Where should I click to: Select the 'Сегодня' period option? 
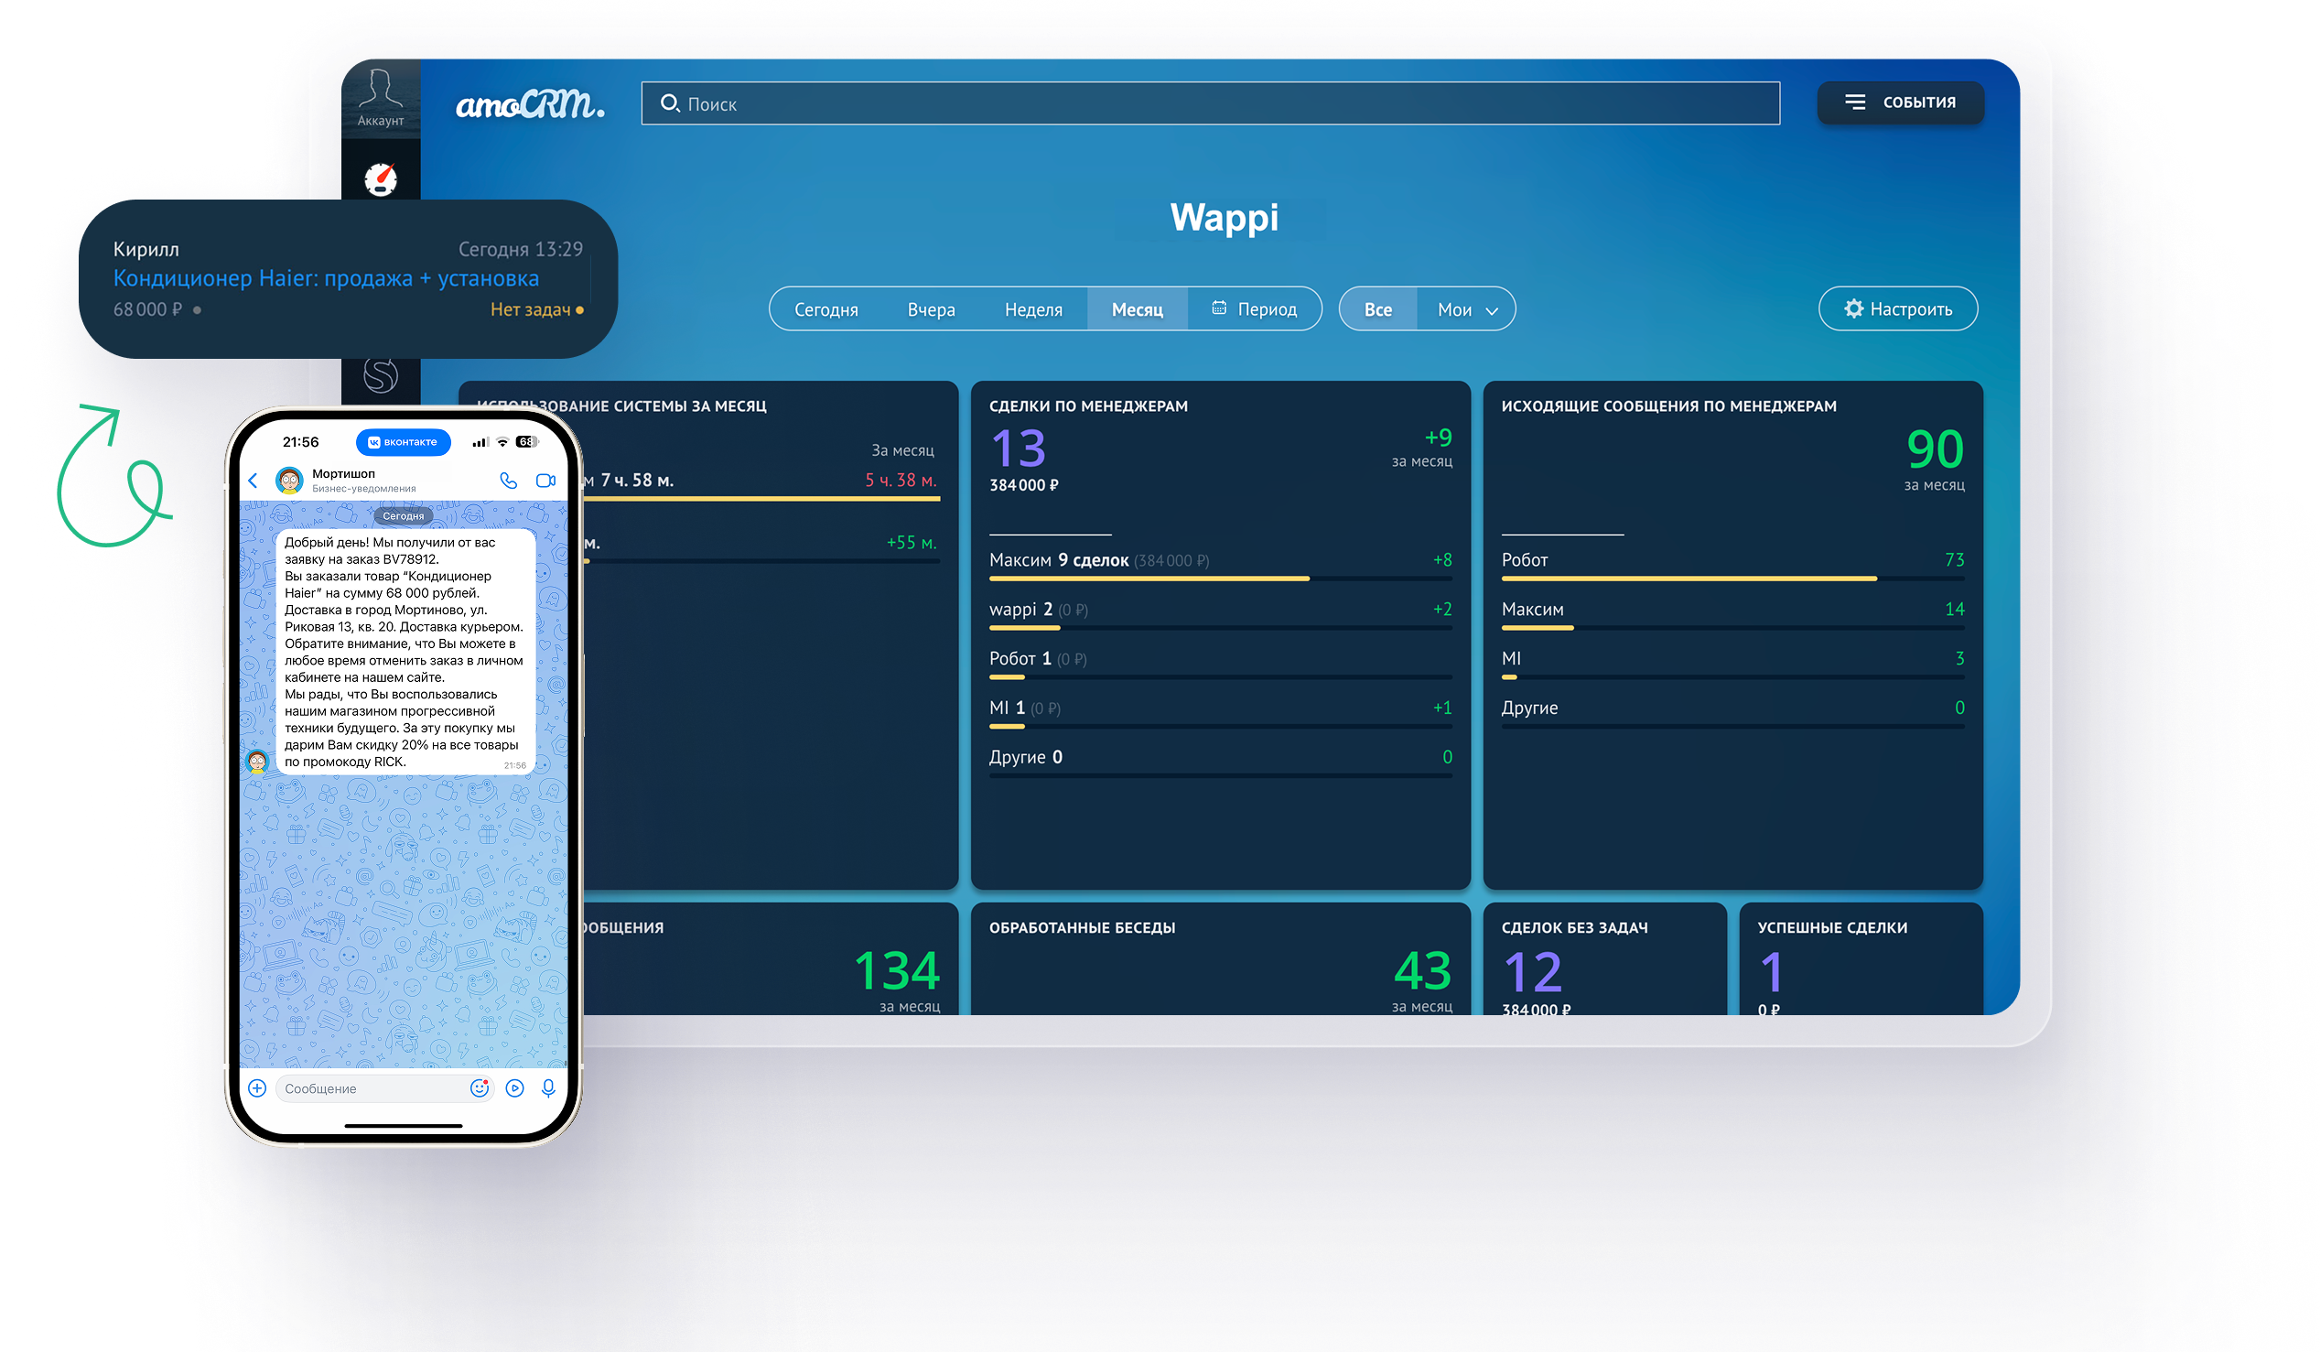pos(825,309)
